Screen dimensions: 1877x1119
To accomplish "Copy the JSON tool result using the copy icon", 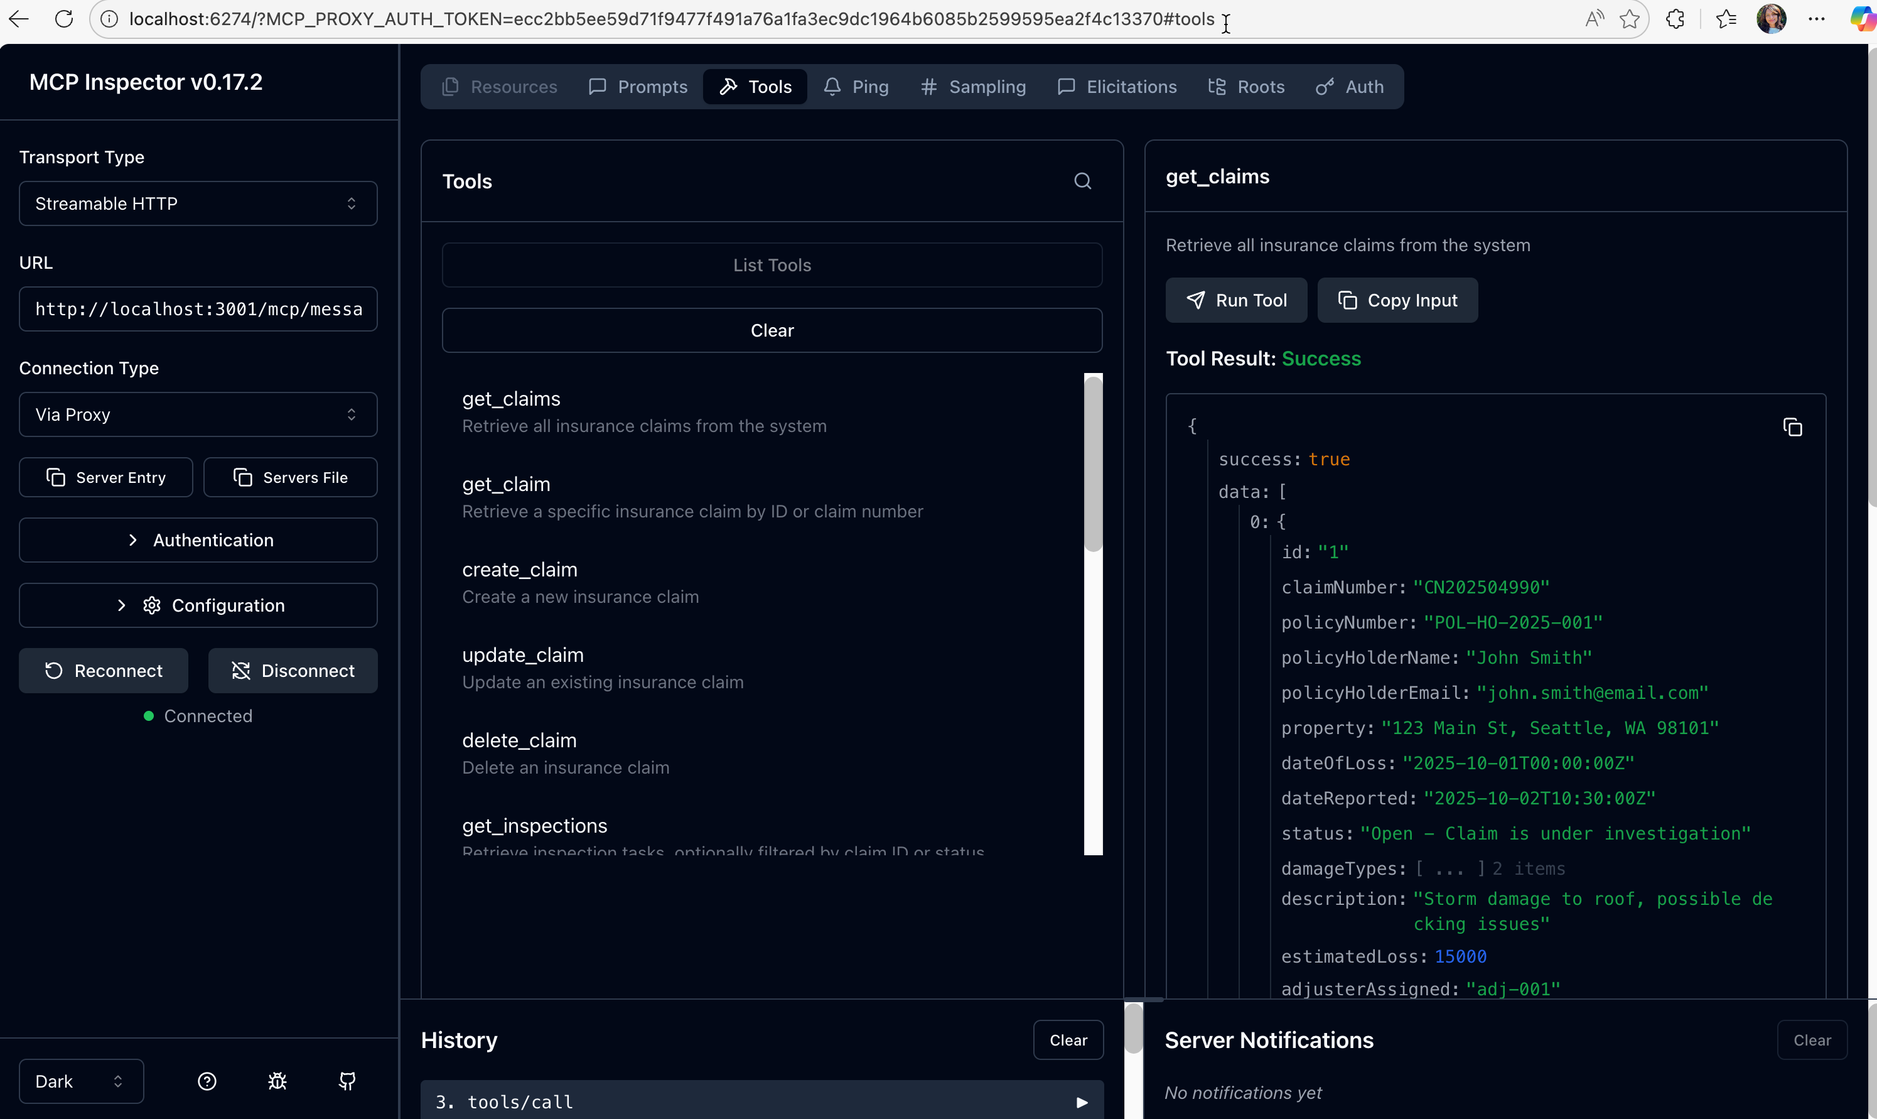I will 1793,427.
